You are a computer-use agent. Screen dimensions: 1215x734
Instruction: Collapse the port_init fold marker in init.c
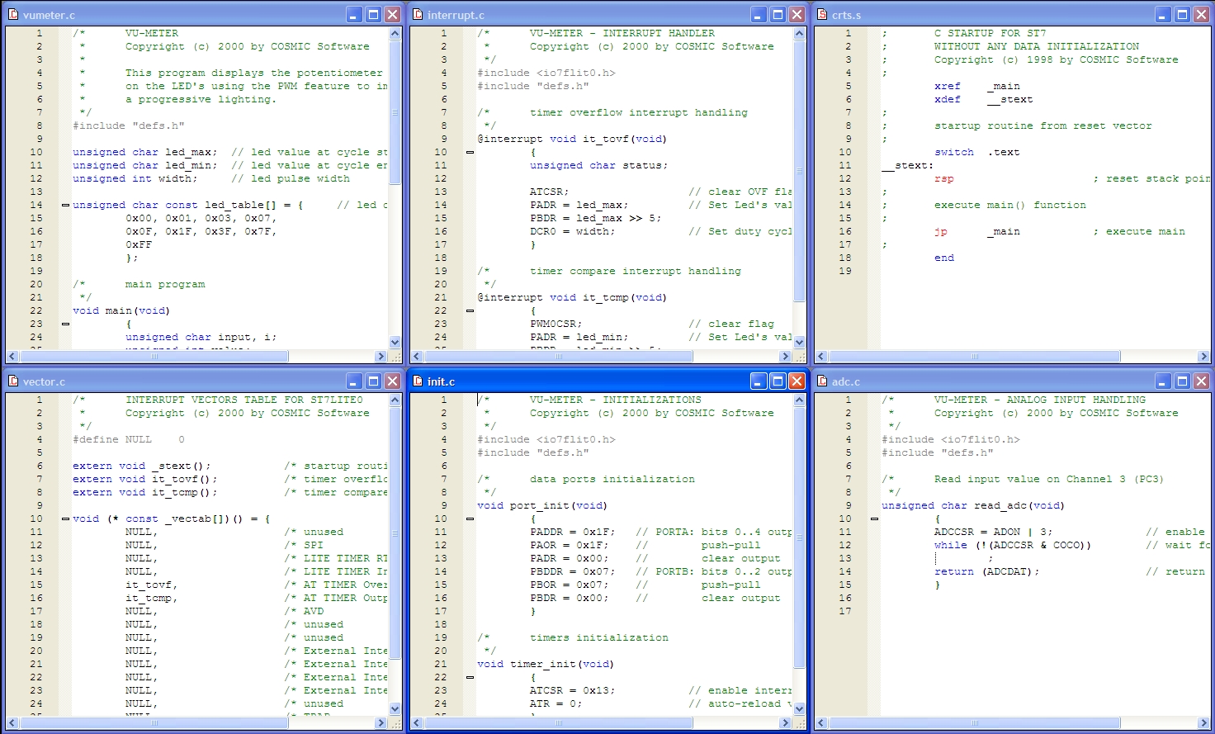coord(470,519)
